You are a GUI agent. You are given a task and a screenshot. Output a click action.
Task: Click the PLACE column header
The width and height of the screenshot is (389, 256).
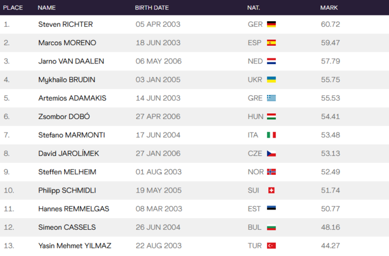13,7
